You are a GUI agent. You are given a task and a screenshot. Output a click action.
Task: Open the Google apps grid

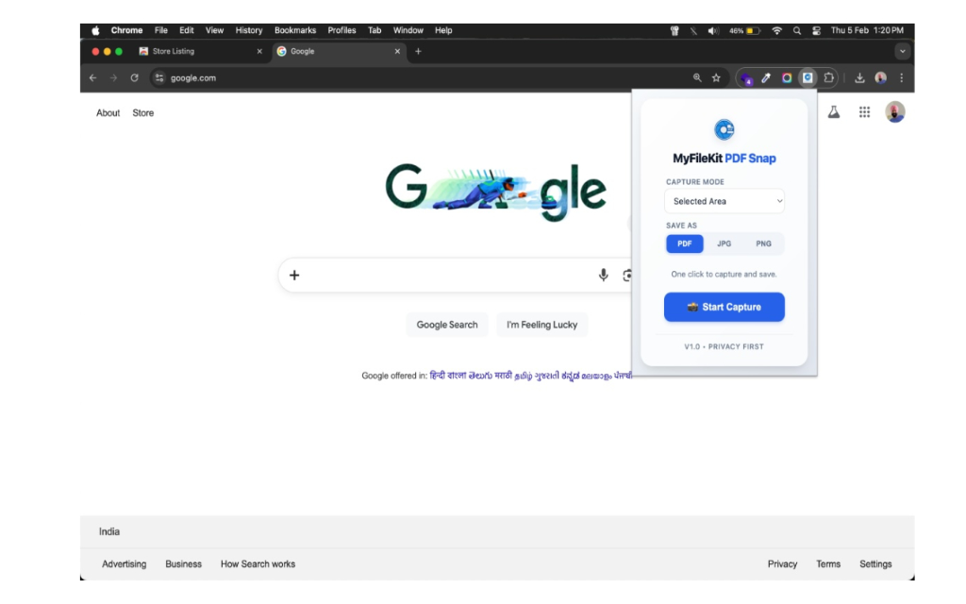coord(864,112)
